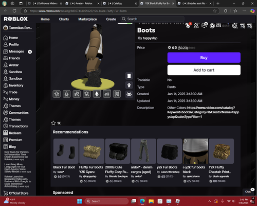Select the last grid-patterned pose icon

point(117,94)
